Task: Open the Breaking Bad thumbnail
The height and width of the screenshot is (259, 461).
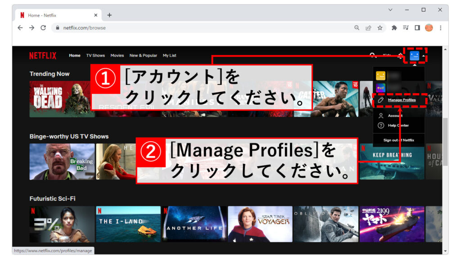Action: (62, 161)
